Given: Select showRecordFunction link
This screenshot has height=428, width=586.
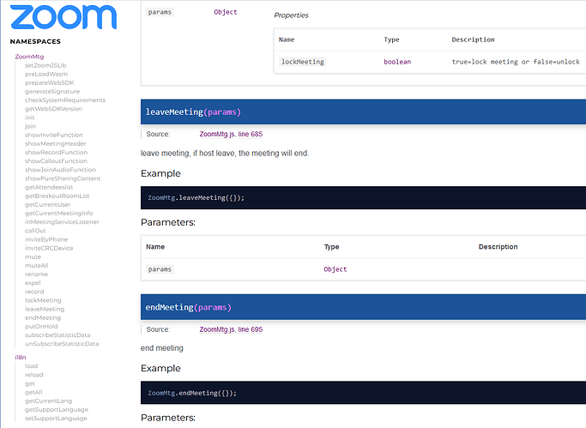Looking at the screenshot, I should point(56,153).
